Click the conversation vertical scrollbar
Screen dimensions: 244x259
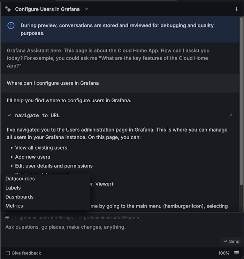pos(242,104)
